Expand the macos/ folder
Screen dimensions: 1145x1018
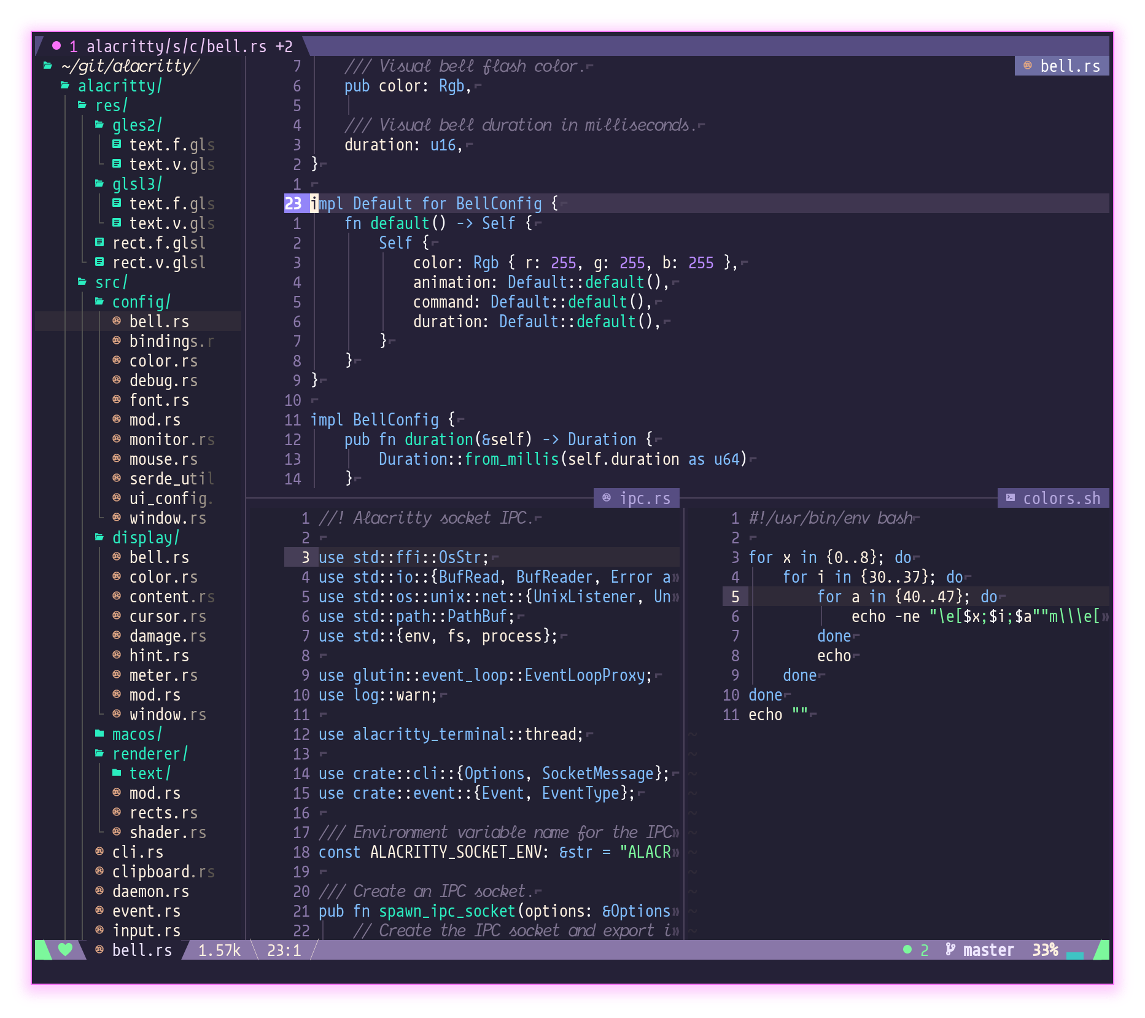click(99, 734)
